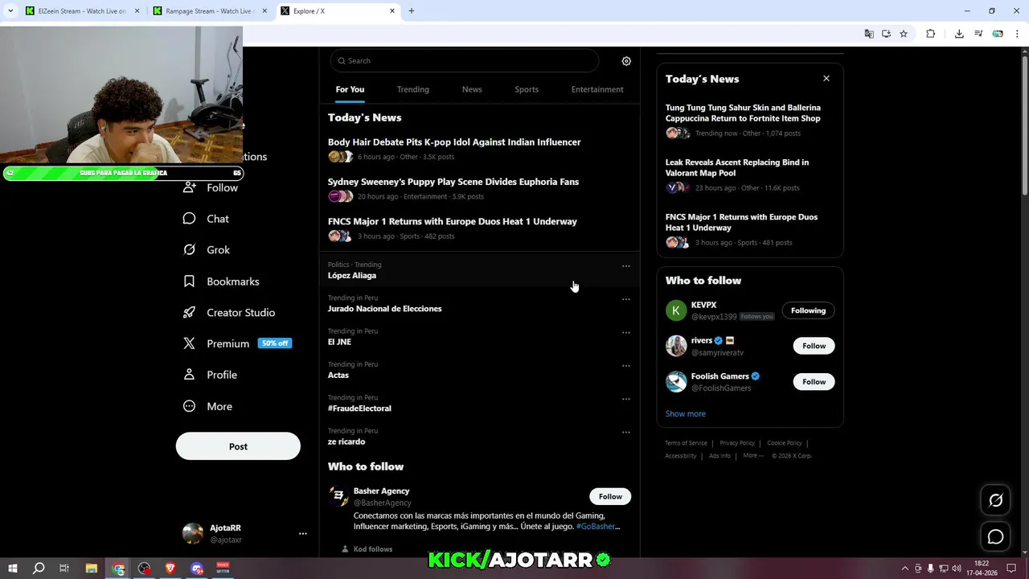This screenshot has width=1029, height=579.
Task: Open Body Hair Debate K-pop Idol news story
Action: tap(454, 142)
